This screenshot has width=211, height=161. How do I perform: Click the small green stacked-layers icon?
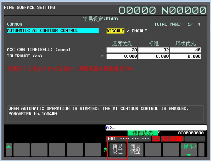point(105,150)
